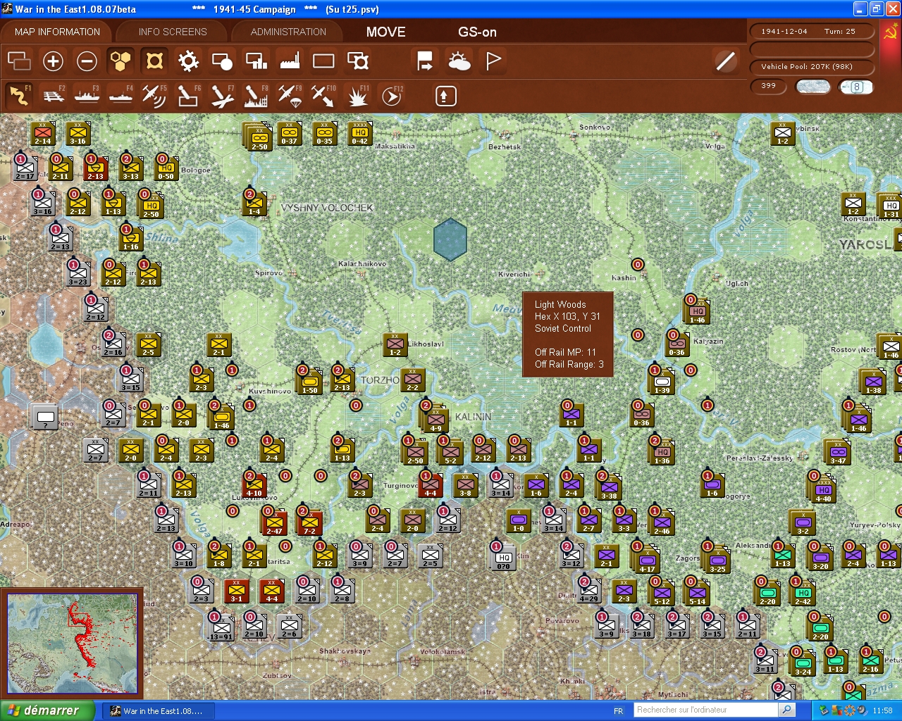Click the 399 counter field
Viewport: 902px width, 721px height.
pyautogui.click(x=768, y=87)
